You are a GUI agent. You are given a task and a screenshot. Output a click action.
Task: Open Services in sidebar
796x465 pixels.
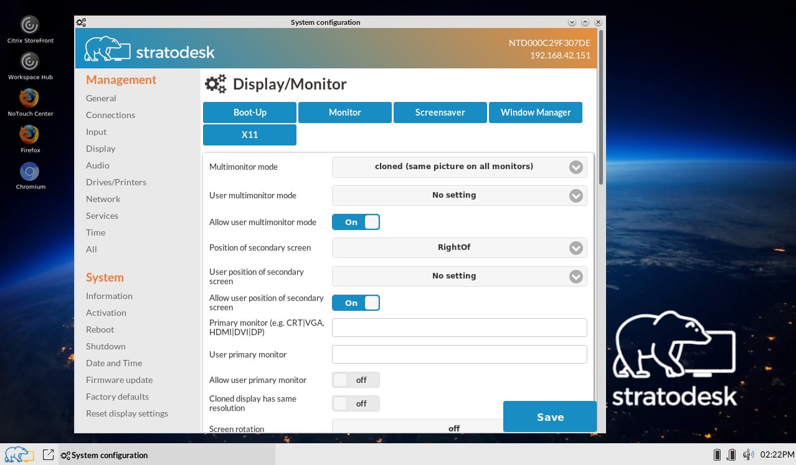coord(102,216)
